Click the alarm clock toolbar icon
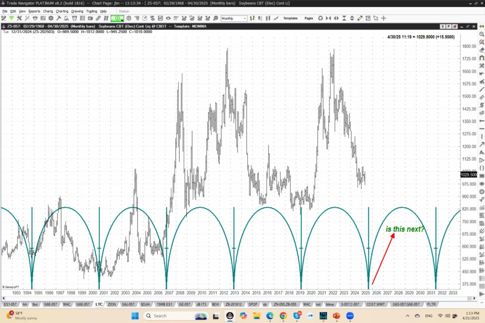Viewport: 485px width, 323px height. point(75,18)
